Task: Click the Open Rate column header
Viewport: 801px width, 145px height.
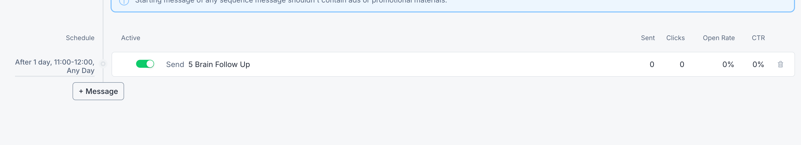Action: coord(719,38)
